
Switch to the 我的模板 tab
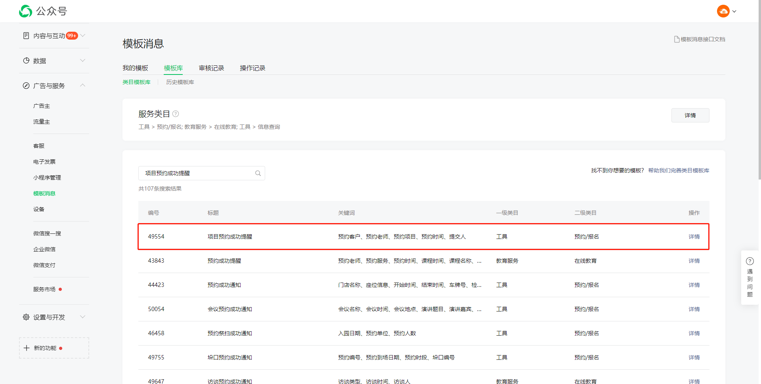point(135,68)
